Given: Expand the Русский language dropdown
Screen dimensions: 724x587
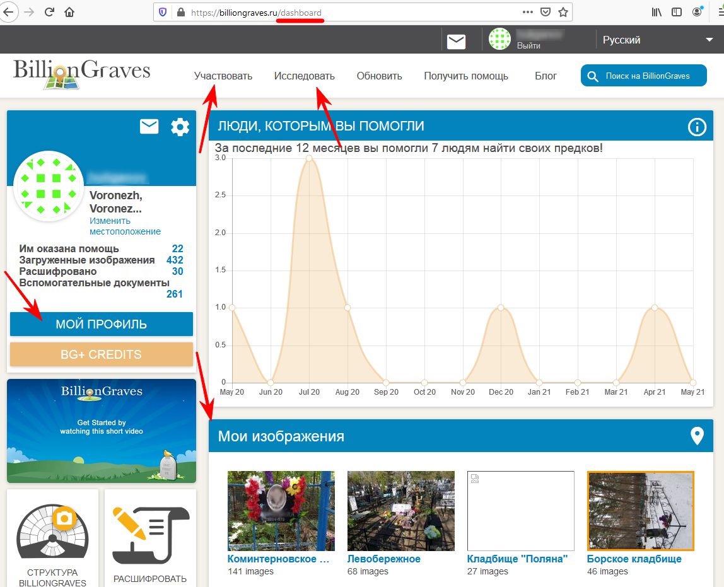Looking at the screenshot, I should tap(658, 40).
